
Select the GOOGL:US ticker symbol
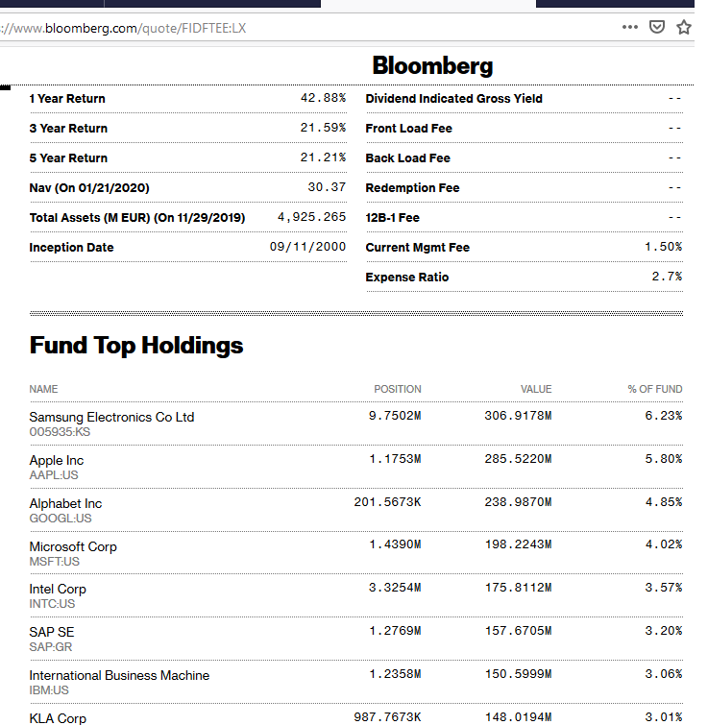click(x=61, y=519)
